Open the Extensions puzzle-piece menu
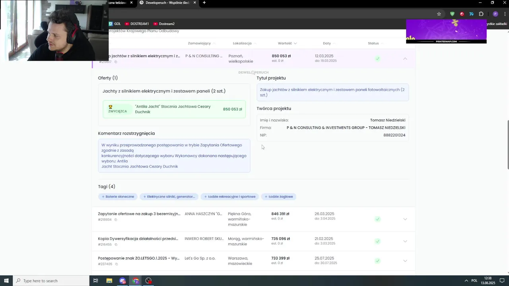The height and width of the screenshot is (286, 509). 481,14
